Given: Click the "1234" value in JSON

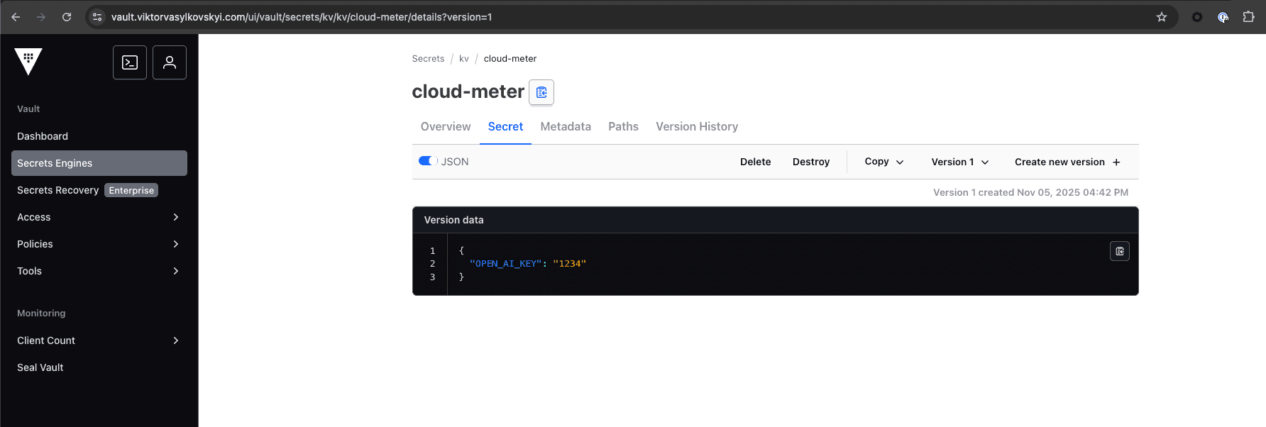Looking at the screenshot, I should click(569, 264).
